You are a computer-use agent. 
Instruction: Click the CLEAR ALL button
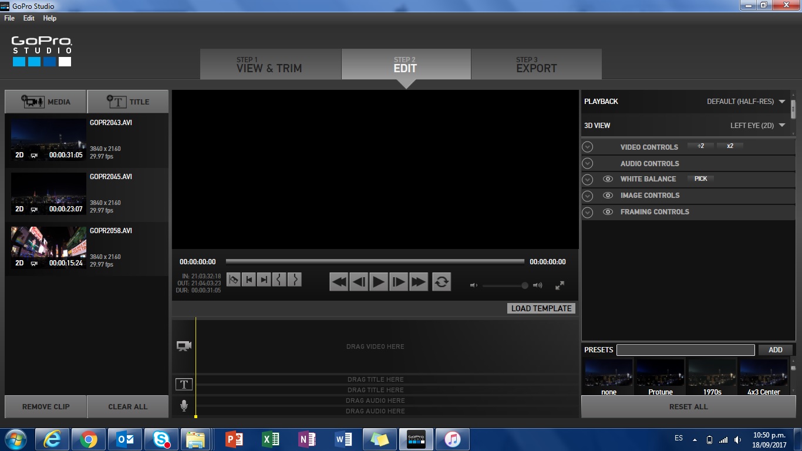tap(128, 406)
